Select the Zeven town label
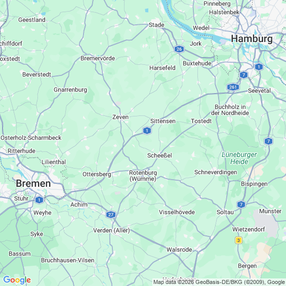286x286 pixels. [120, 117]
